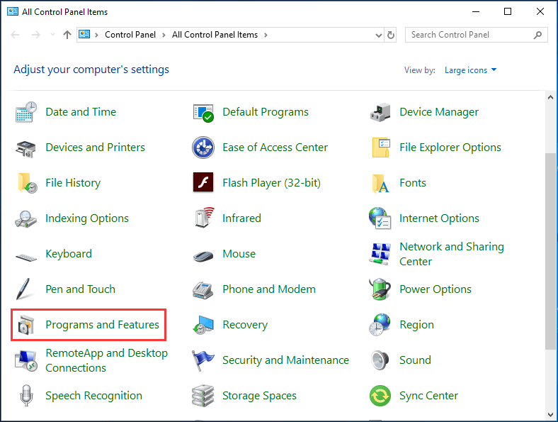Click the Device Manager icon
Screen dimensions: 558x422
380,112
